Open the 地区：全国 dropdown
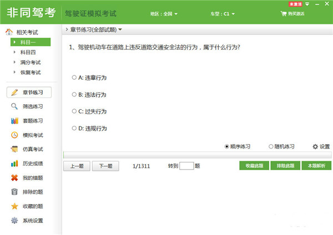The image size is (333, 235). [x=164, y=14]
